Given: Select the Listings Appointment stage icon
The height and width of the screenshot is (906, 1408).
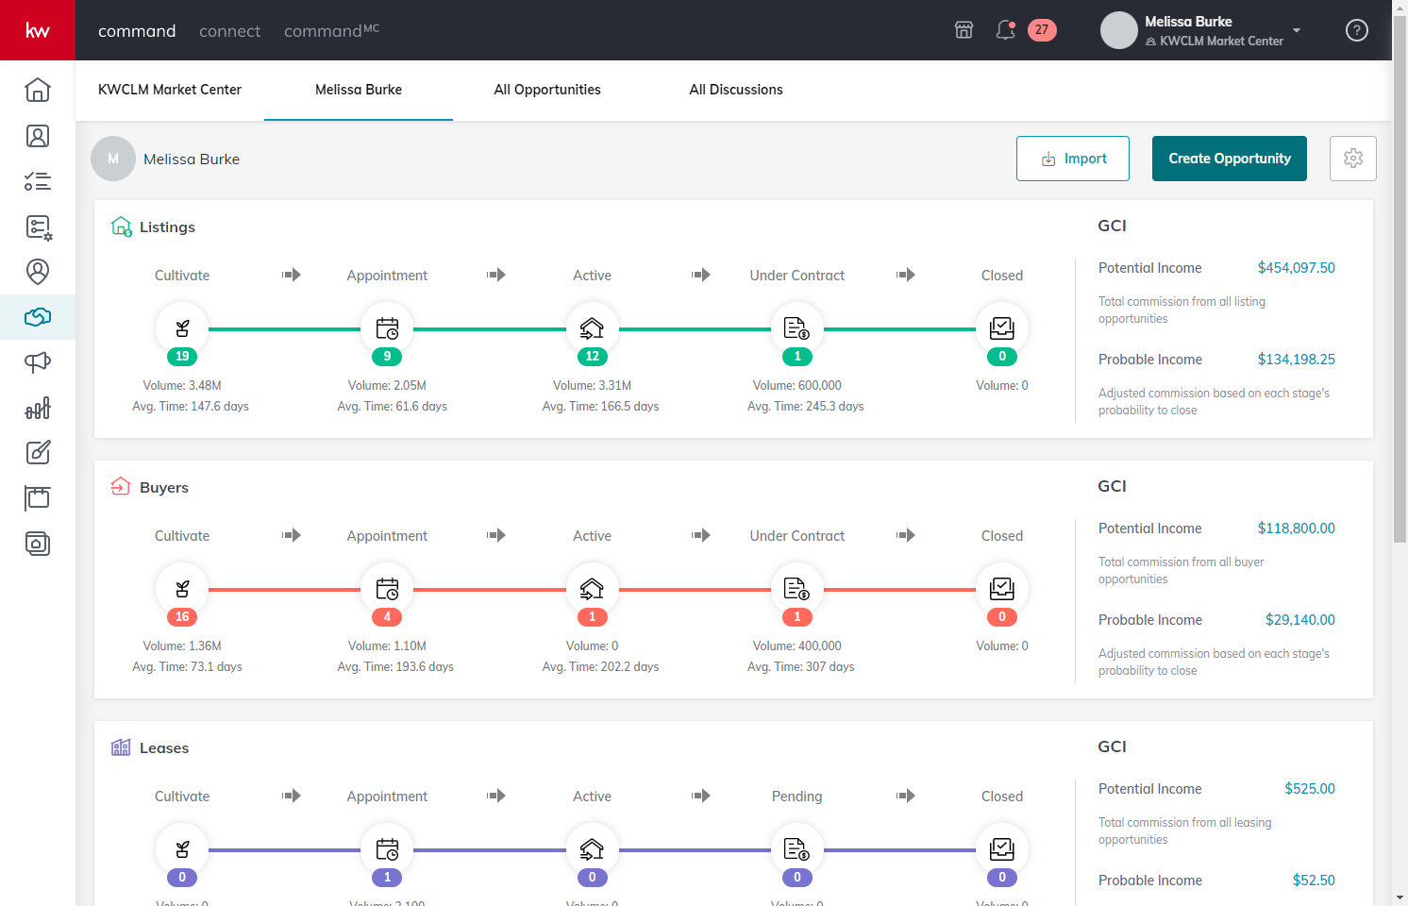Looking at the screenshot, I should (x=387, y=328).
